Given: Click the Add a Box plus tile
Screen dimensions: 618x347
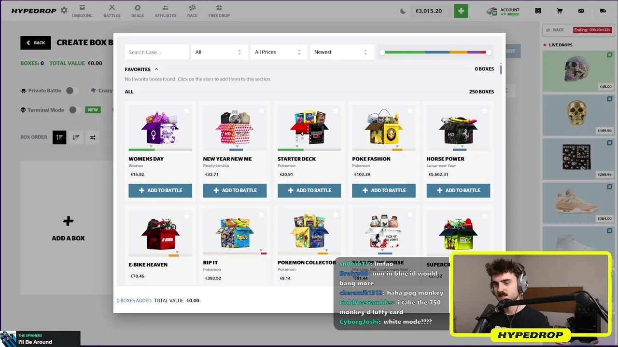Looking at the screenshot, I should pyautogui.click(x=68, y=228).
